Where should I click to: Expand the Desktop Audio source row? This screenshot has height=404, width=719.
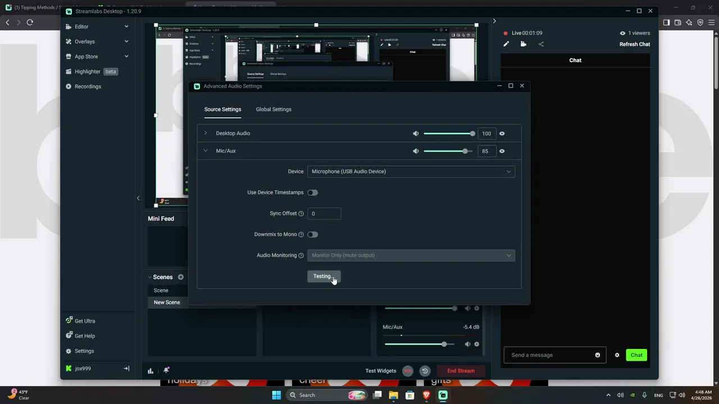coord(206,133)
